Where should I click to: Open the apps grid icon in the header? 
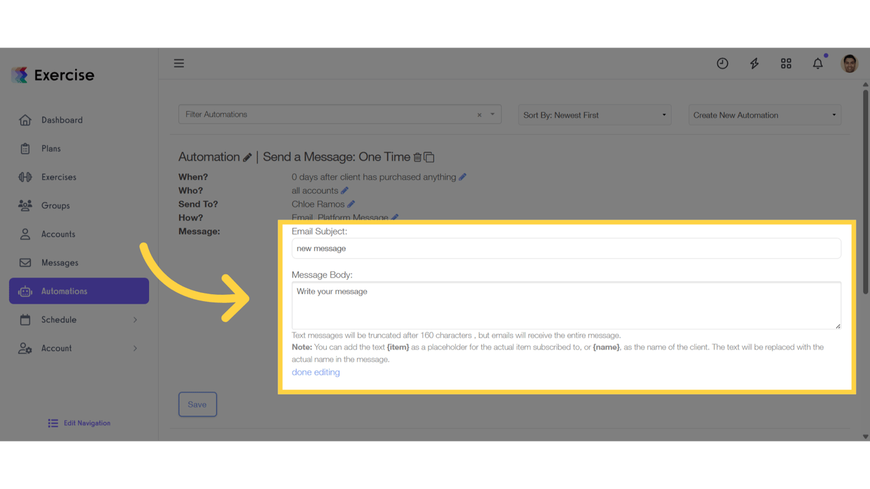[786, 63]
